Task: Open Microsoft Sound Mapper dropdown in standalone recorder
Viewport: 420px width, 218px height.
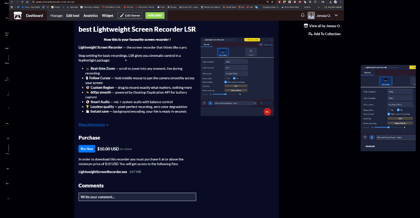Action: pos(396,137)
